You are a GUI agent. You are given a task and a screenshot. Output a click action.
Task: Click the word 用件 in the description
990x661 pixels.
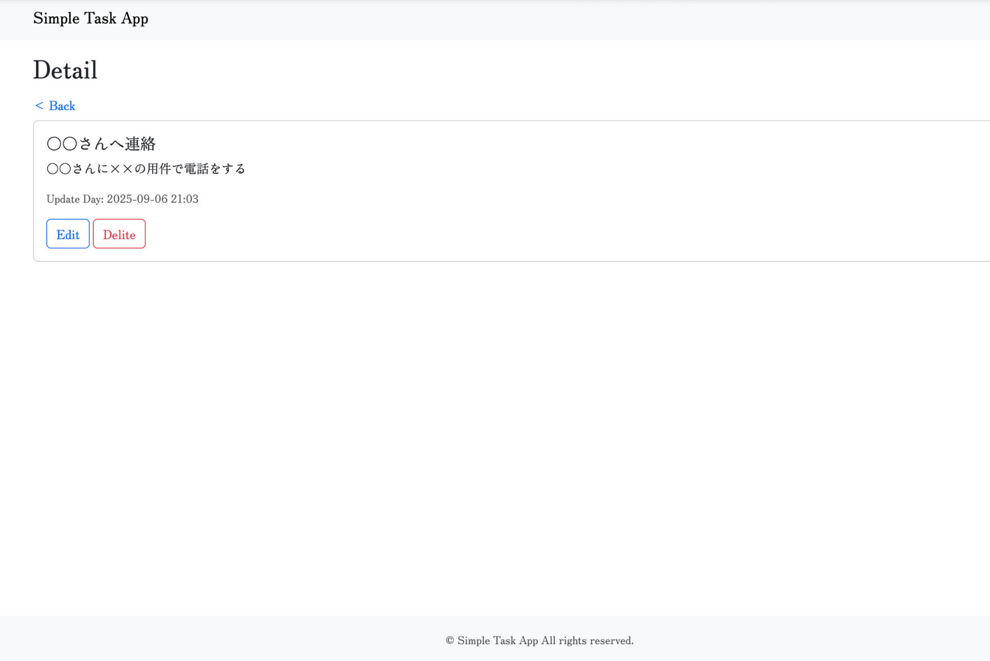click(159, 169)
